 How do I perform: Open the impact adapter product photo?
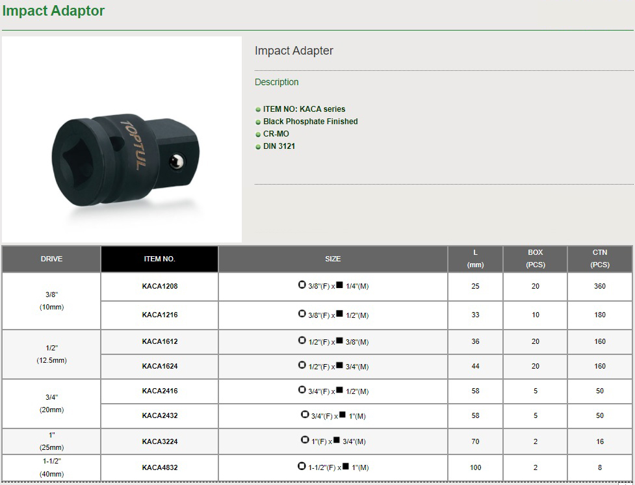pos(122,139)
